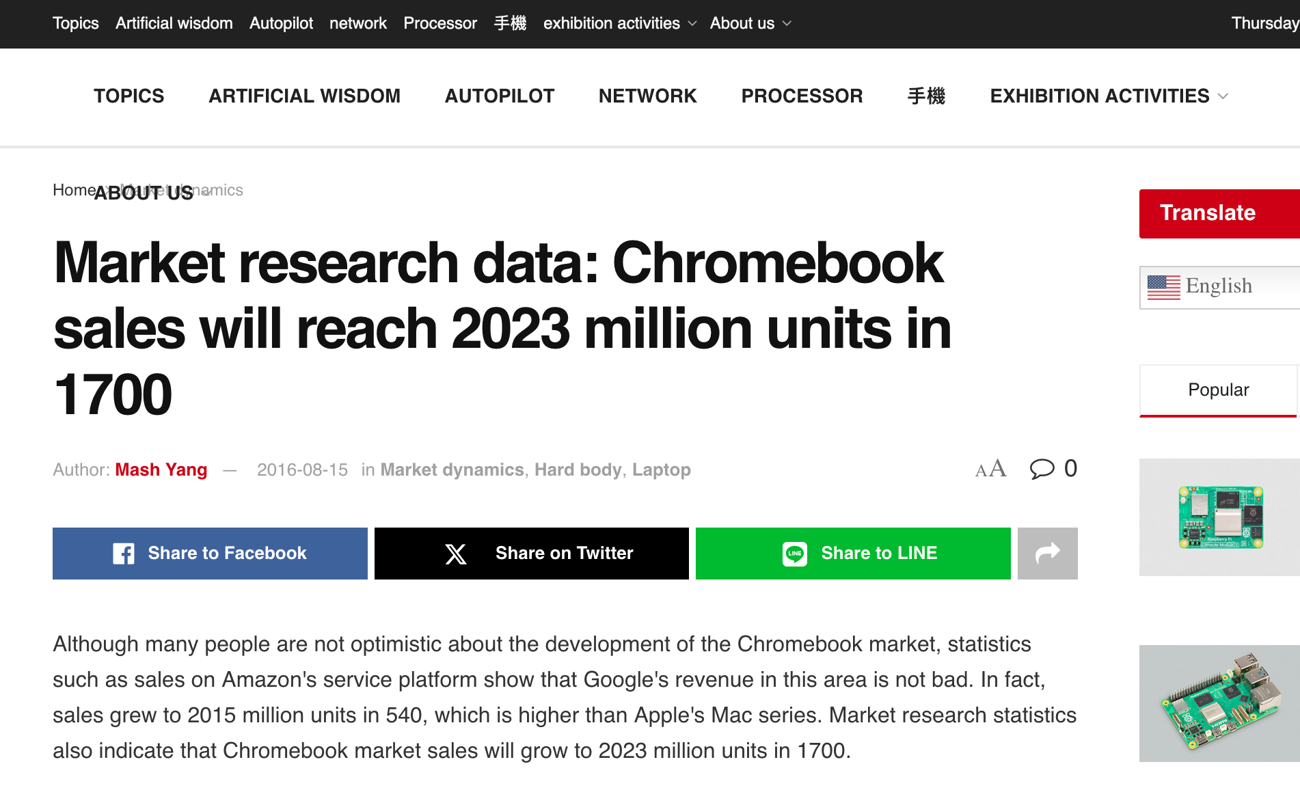Expand exhibition activities dropdown in top bar

point(692,23)
